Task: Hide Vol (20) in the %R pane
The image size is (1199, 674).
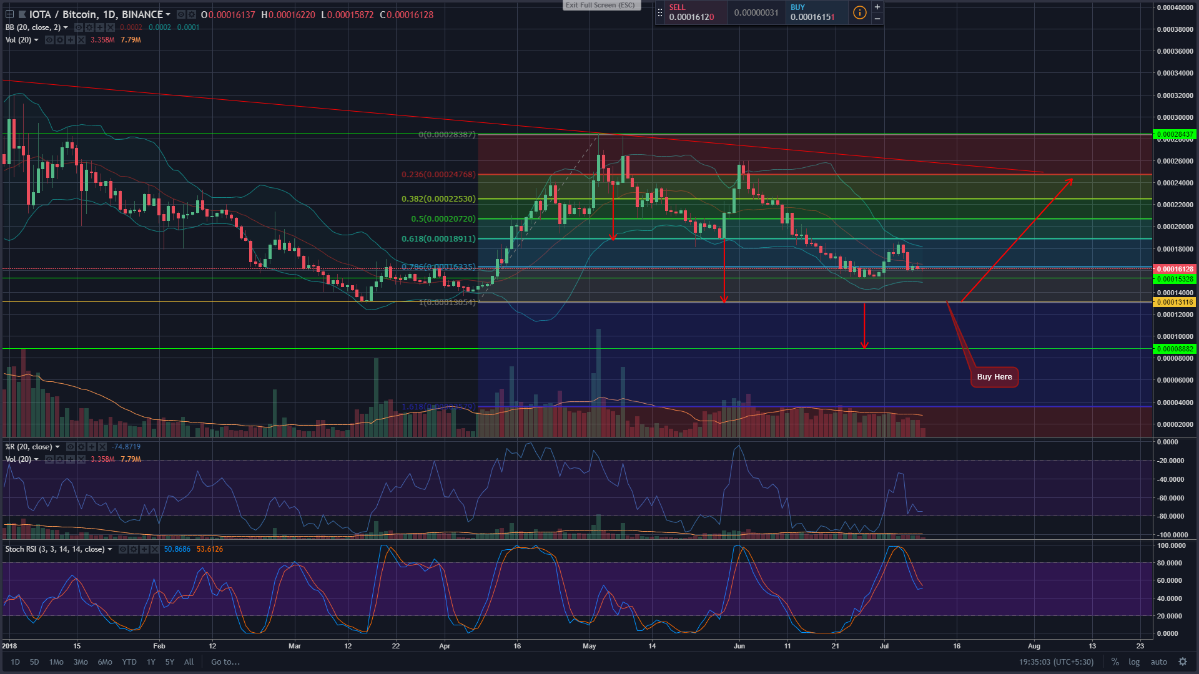Action: pos(49,459)
